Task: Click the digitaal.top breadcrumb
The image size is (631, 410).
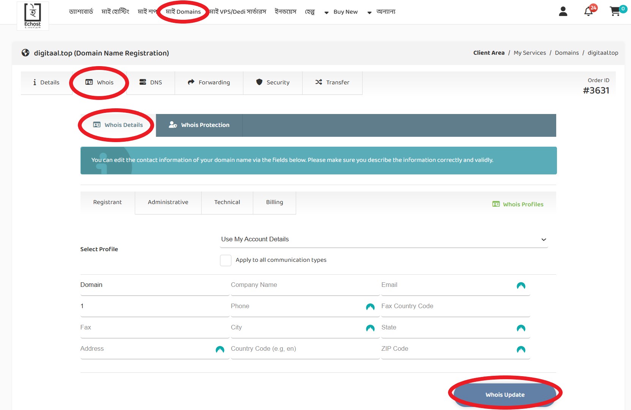Action: 603,53
